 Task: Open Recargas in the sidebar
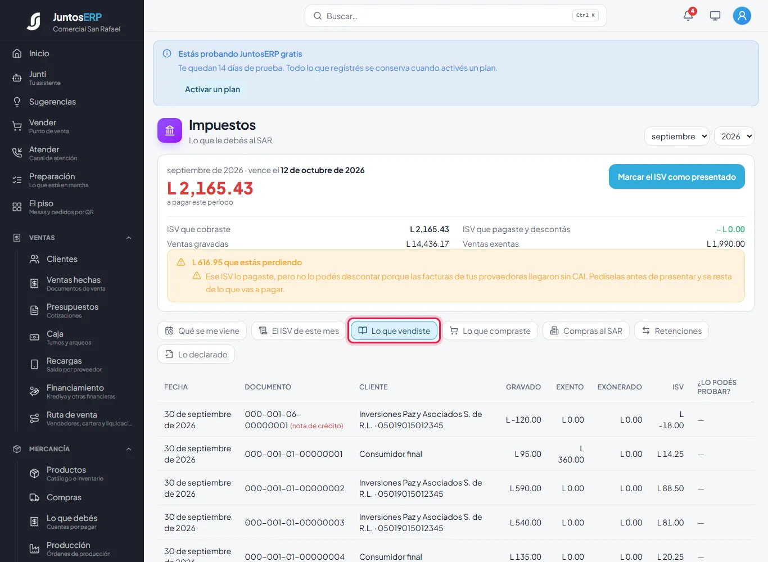tap(80, 364)
